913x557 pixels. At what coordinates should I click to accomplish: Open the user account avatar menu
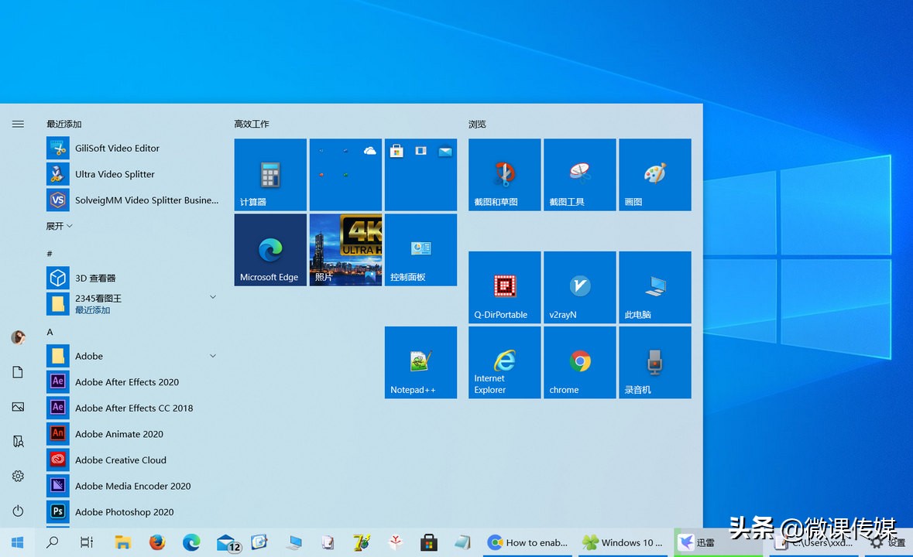click(x=18, y=337)
